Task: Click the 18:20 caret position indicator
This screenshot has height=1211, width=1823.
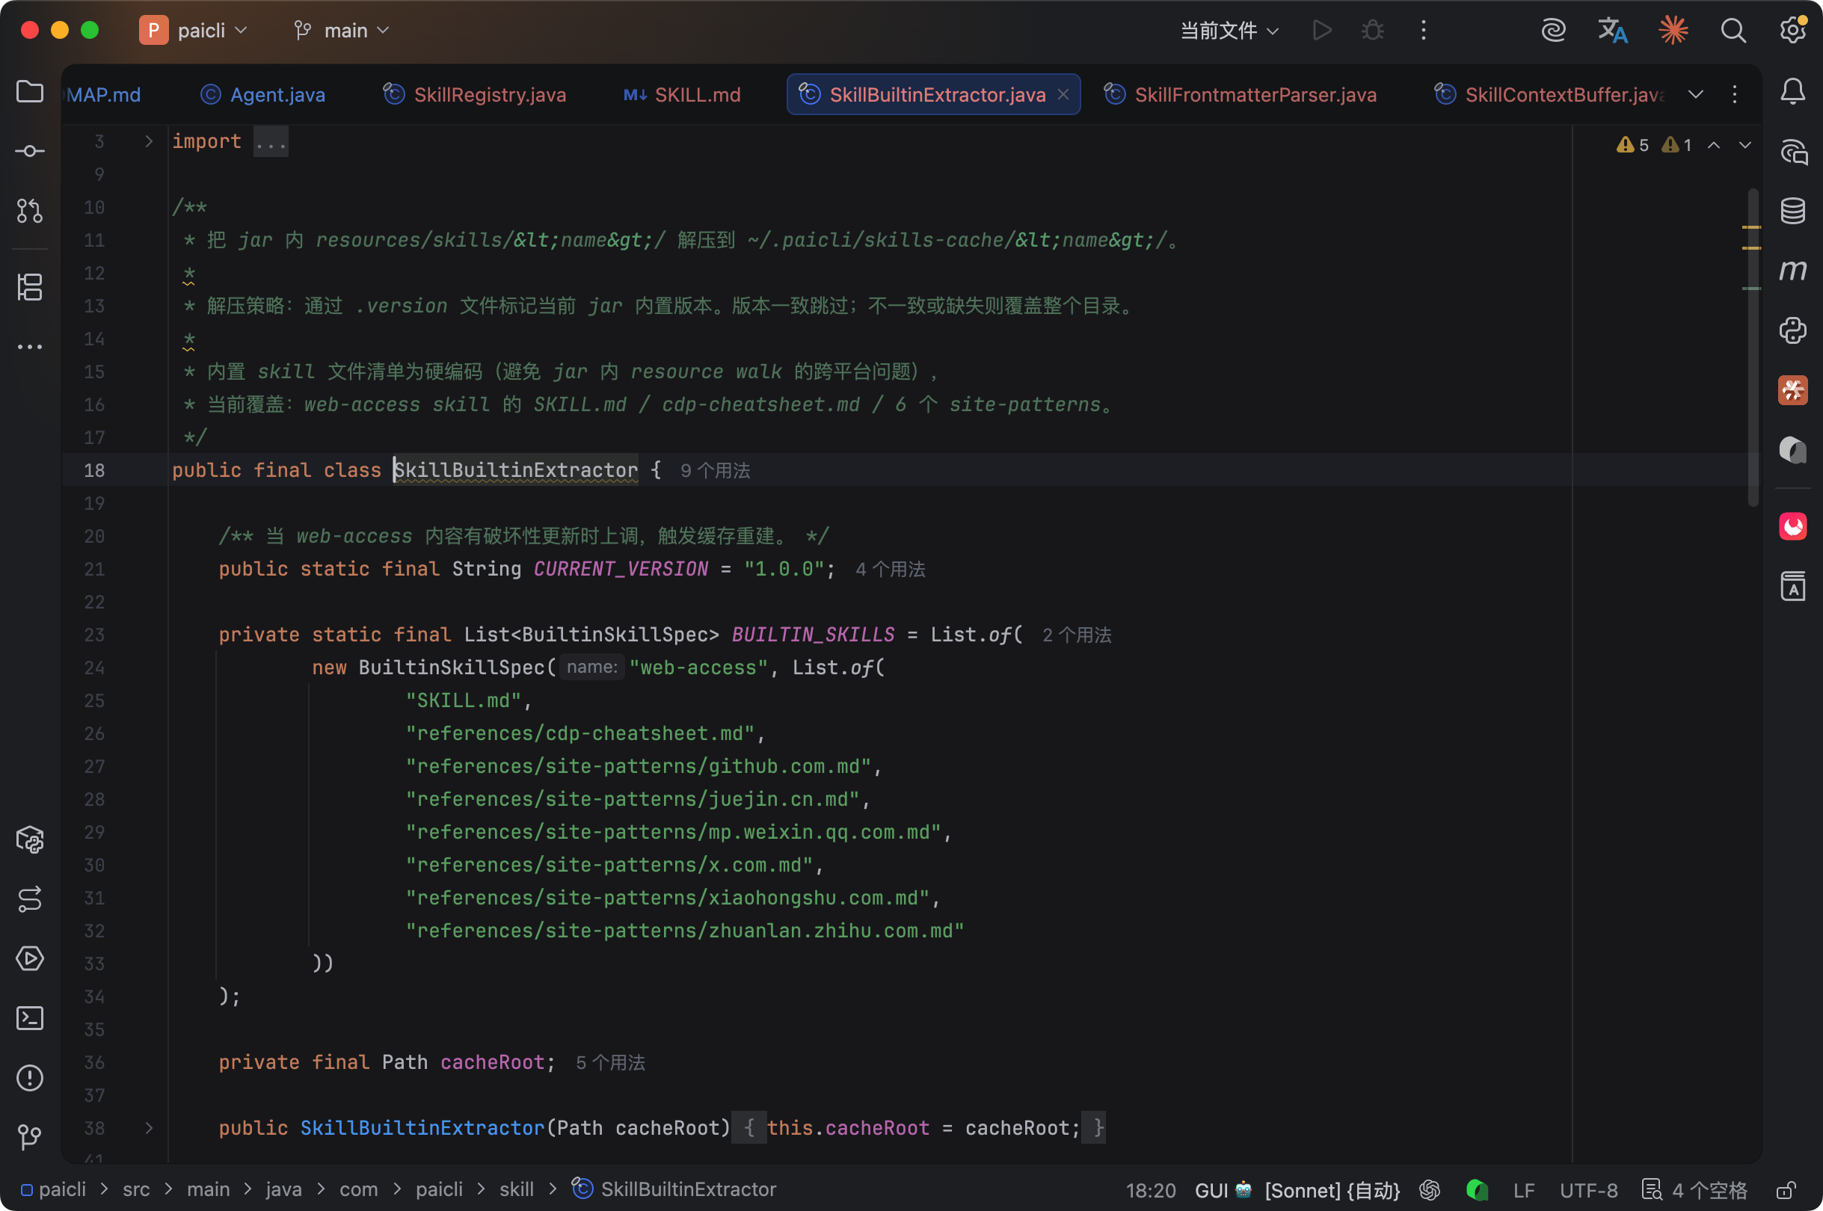Action: (x=1150, y=1190)
